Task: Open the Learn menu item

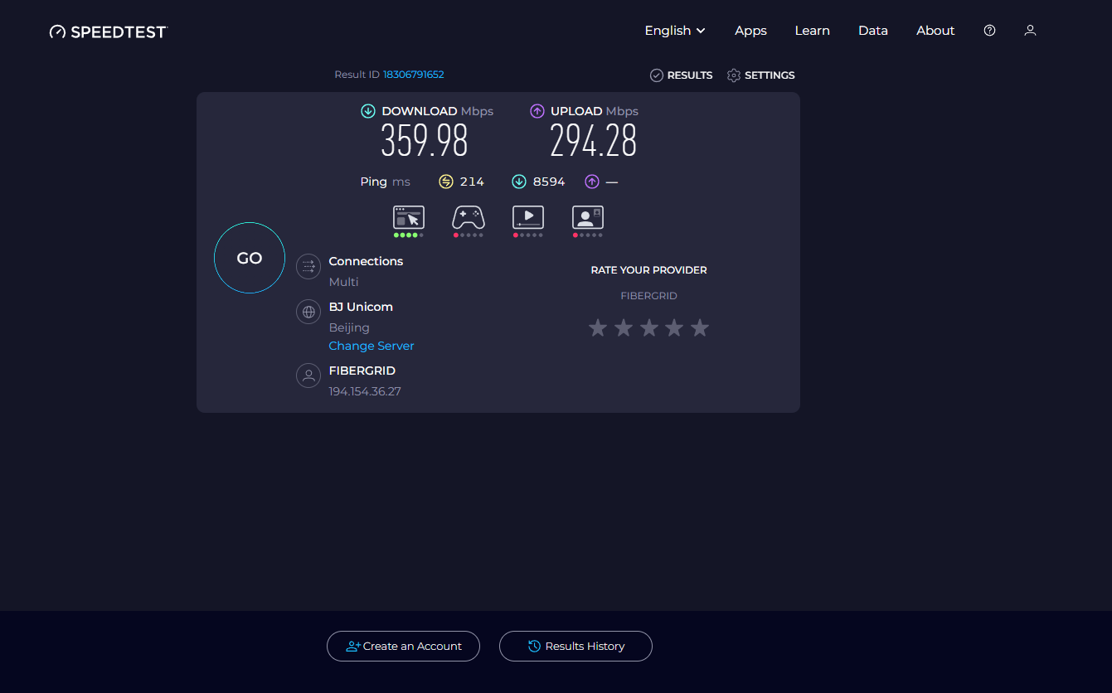Action: pos(812,30)
